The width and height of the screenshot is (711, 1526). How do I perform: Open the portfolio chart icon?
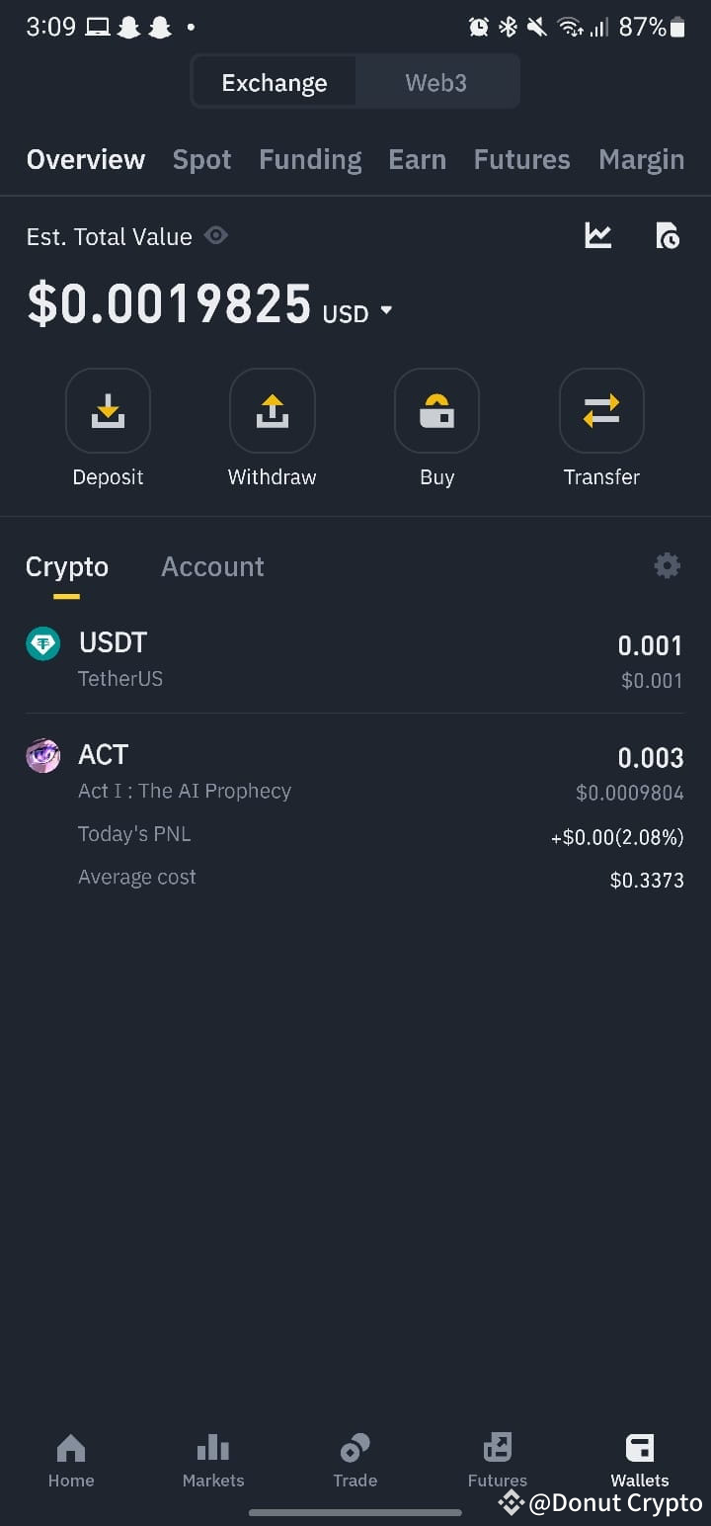[598, 235]
